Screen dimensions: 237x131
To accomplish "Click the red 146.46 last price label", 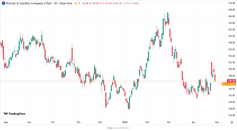I will (x=231, y=81).
